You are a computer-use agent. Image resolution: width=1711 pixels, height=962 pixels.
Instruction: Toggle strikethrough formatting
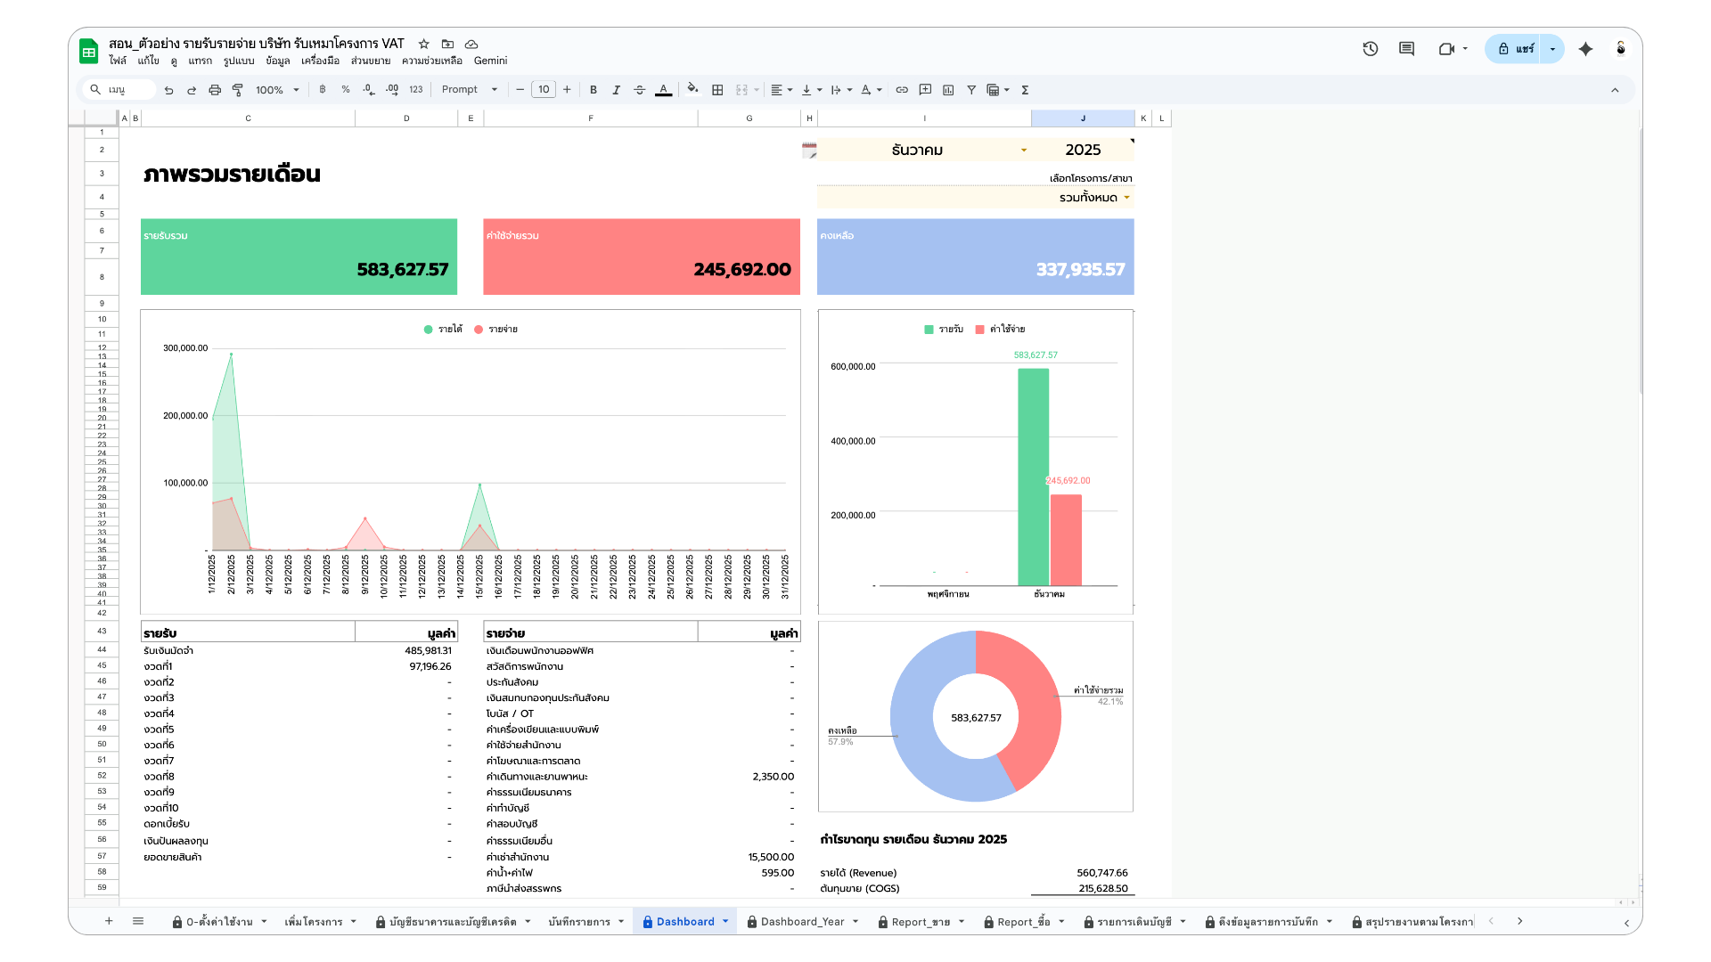point(640,90)
